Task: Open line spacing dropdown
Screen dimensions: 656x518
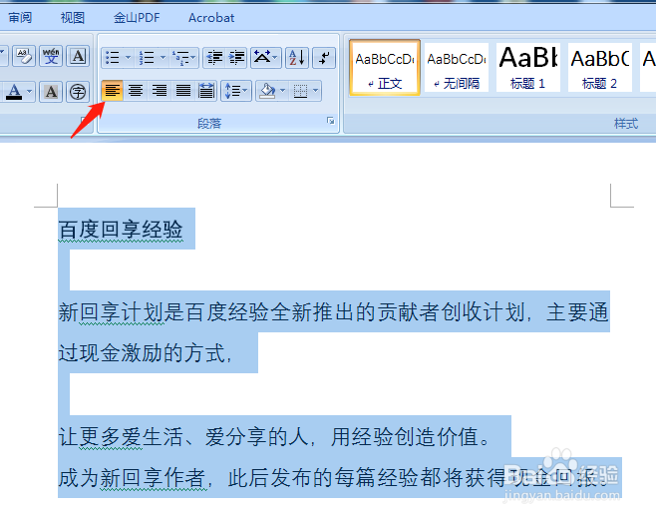Action: coord(236,91)
